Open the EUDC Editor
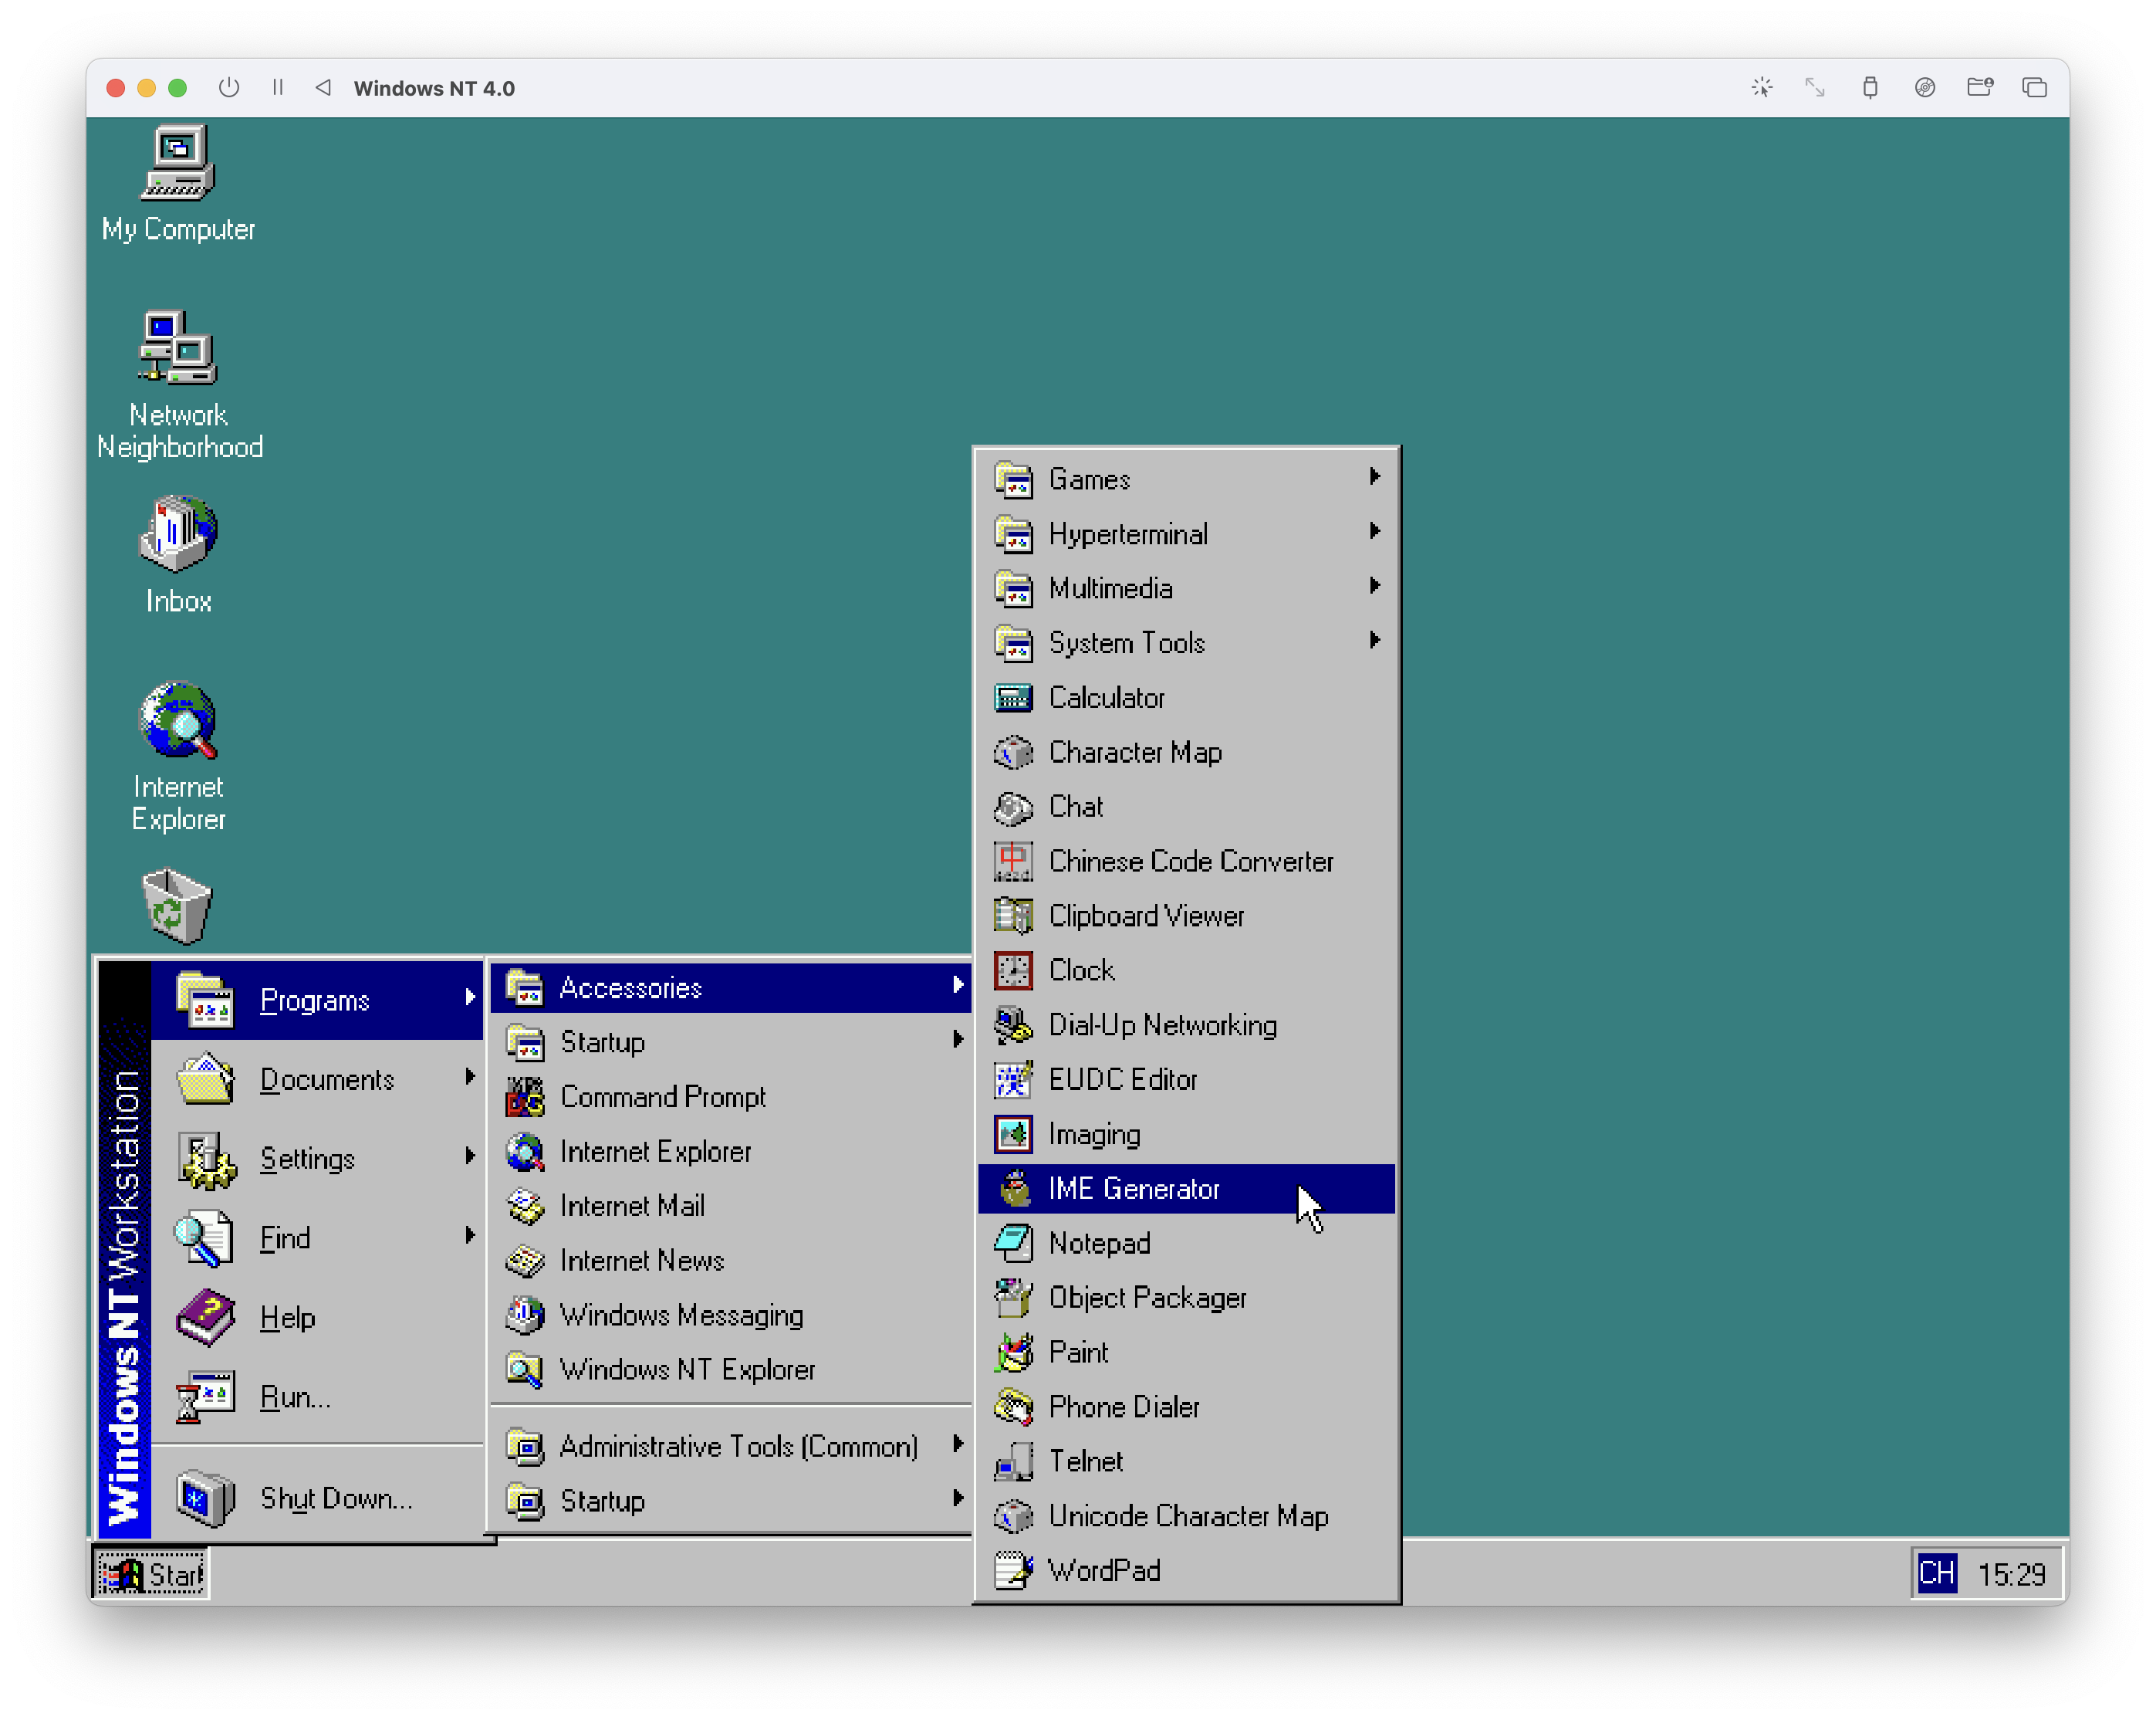Screen dimensions: 2156x1720 coord(1123,1079)
